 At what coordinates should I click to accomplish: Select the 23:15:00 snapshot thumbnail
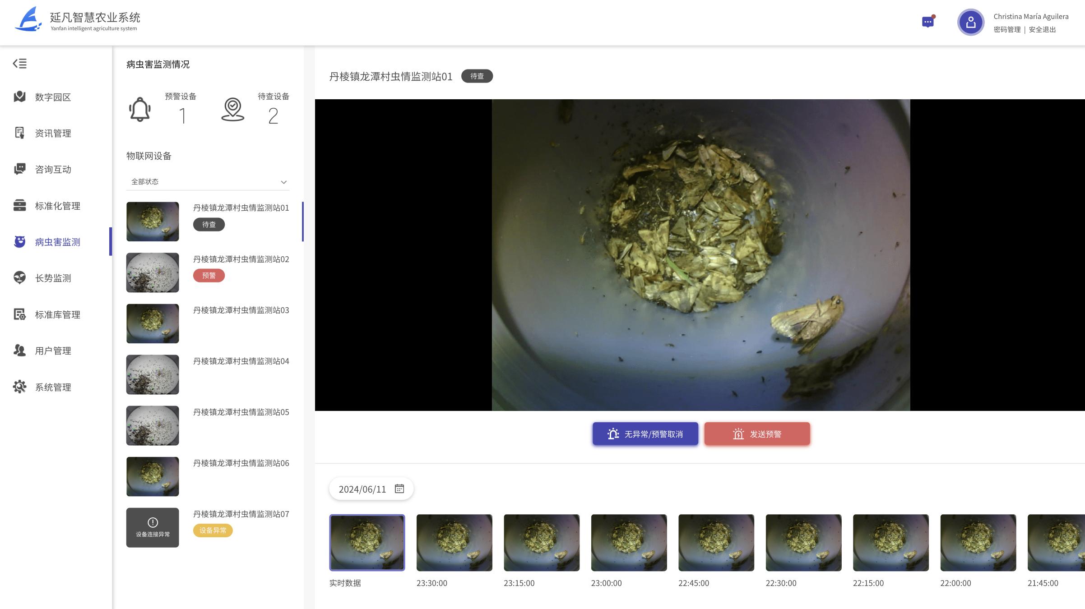pyautogui.click(x=542, y=543)
